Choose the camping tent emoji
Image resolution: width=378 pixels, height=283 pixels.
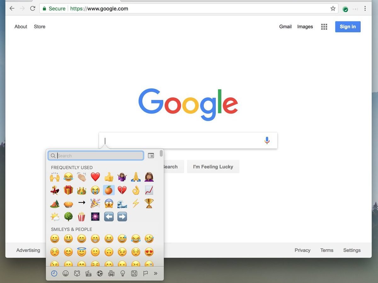point(55,203)
